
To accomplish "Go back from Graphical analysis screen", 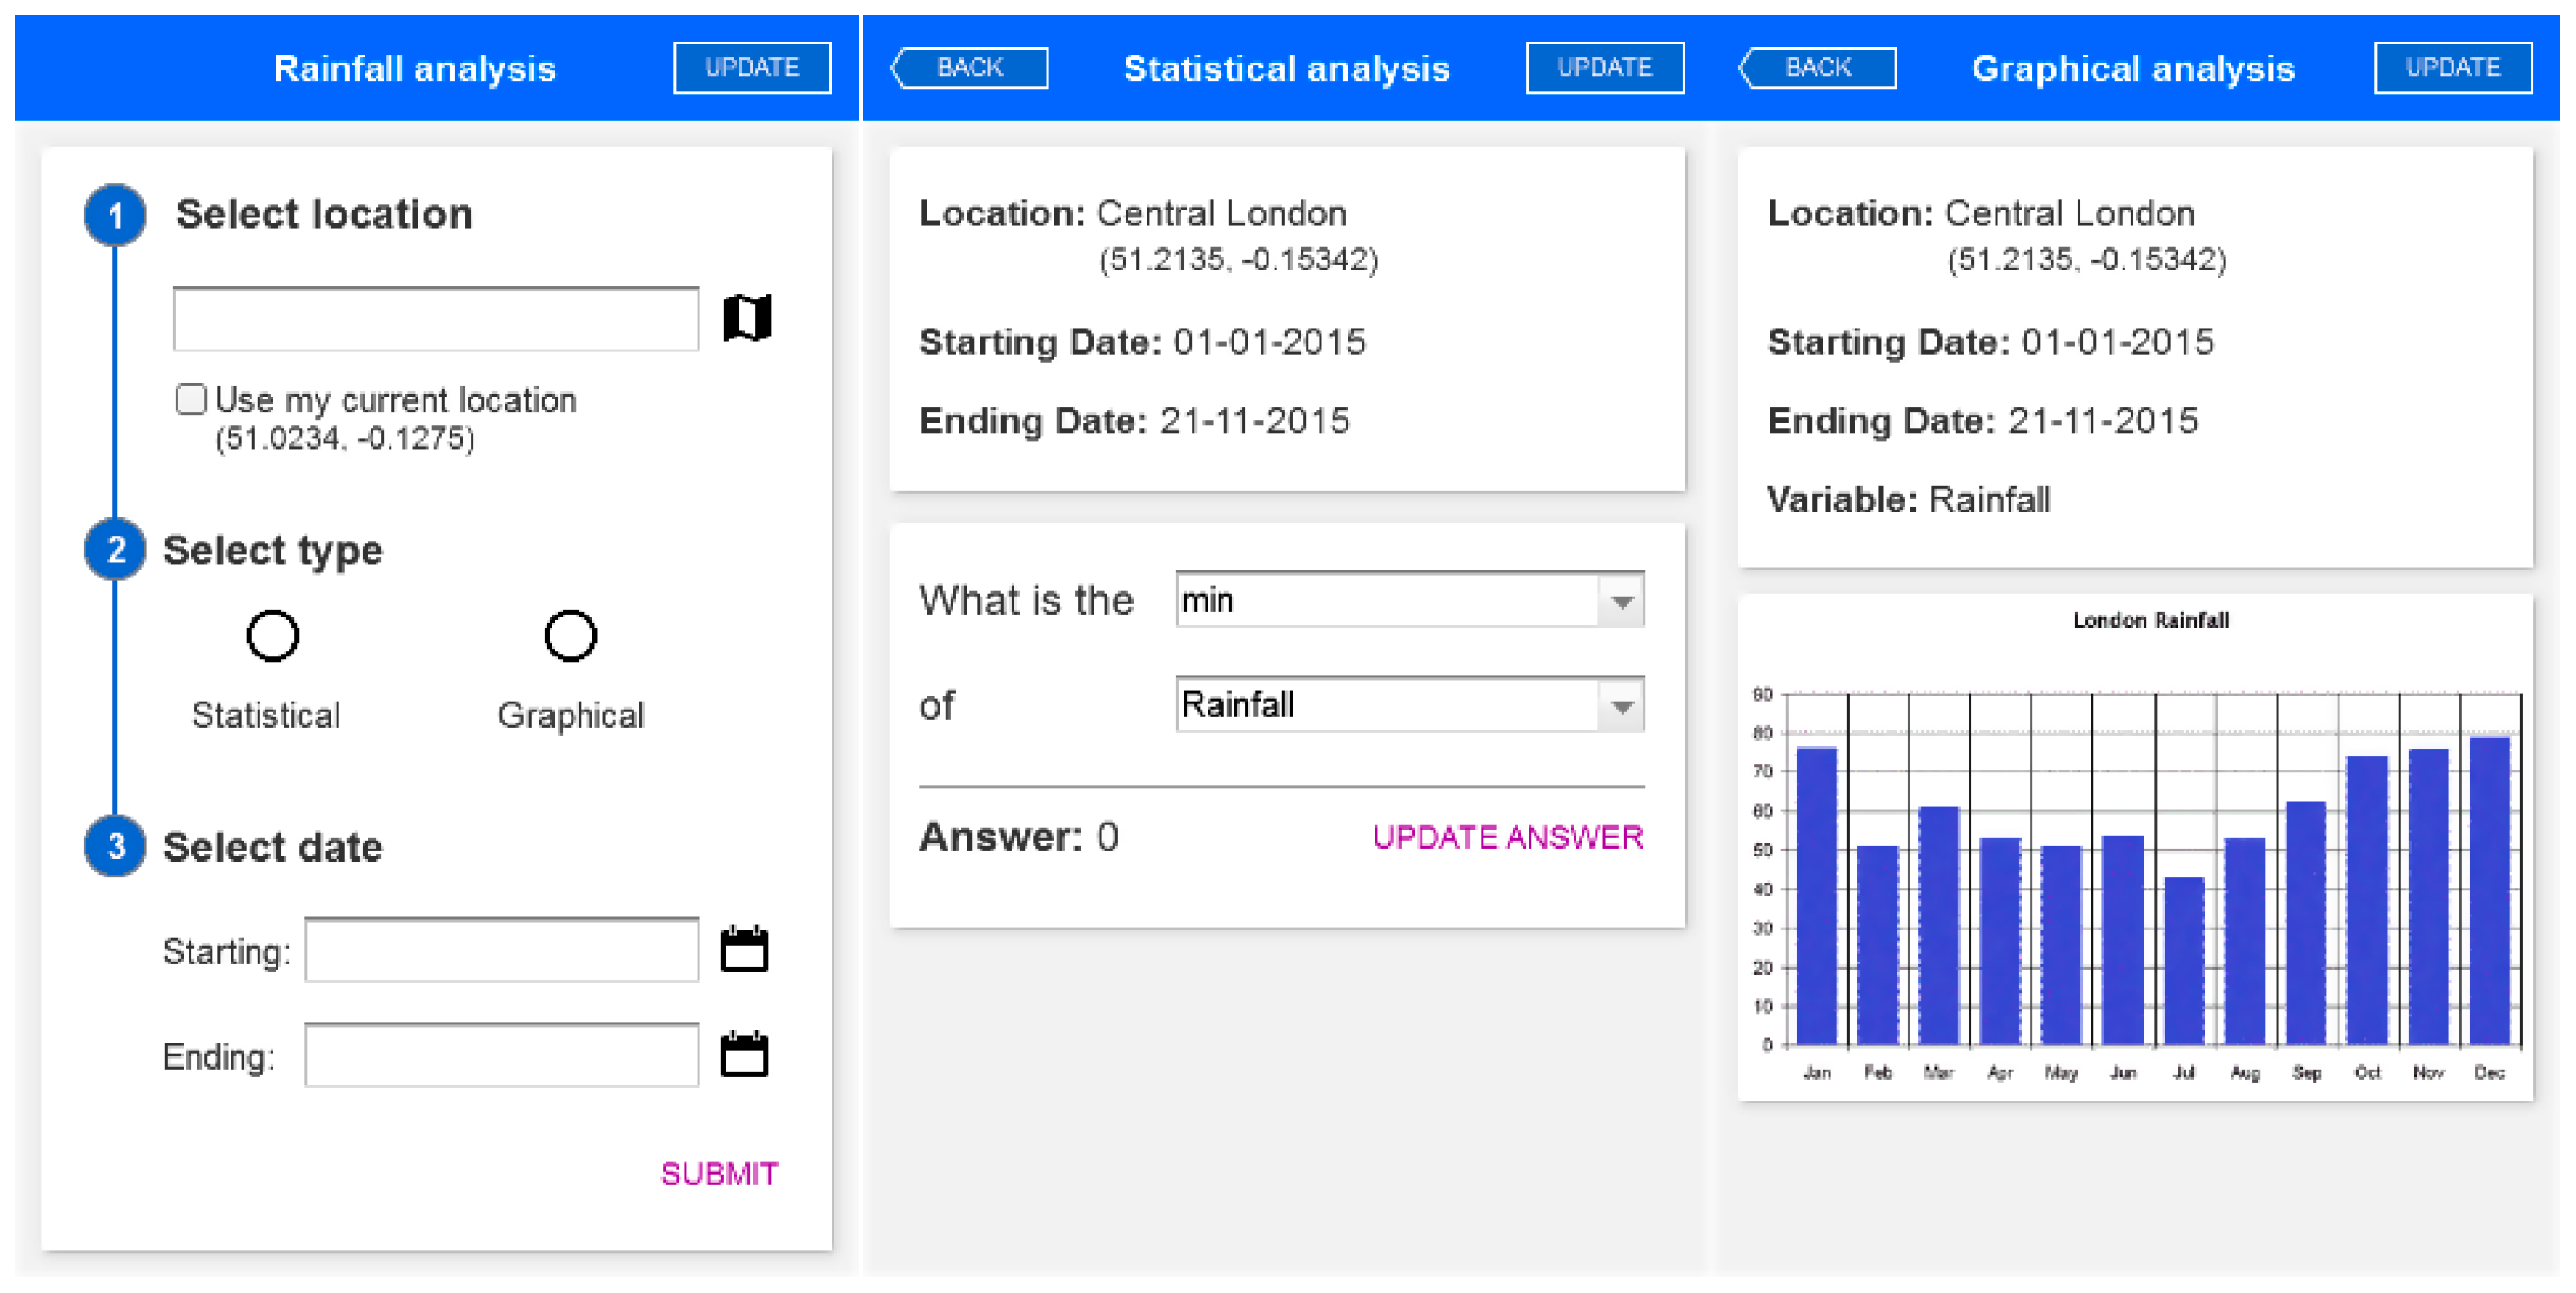I will [1817, 68].
